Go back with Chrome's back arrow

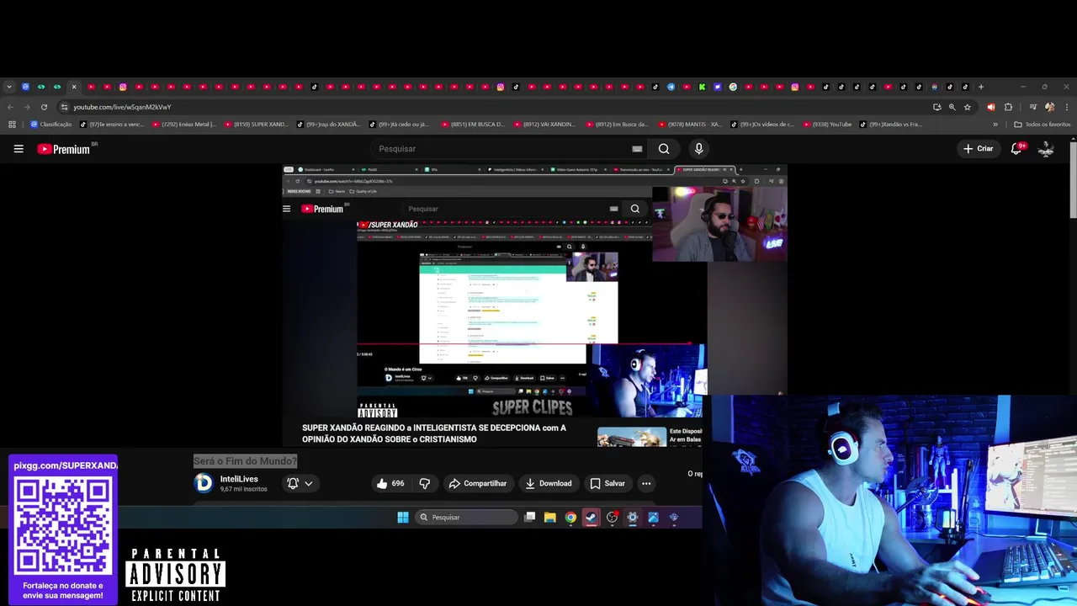click(10, 107)
